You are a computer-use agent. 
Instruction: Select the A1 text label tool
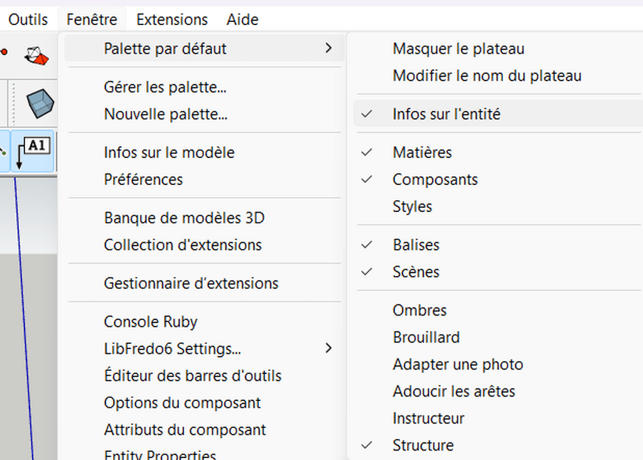point(32,152)
